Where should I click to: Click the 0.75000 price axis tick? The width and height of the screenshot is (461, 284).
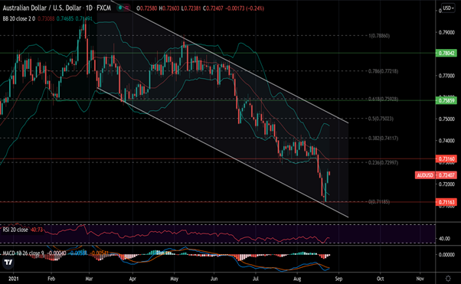point(446,119)
